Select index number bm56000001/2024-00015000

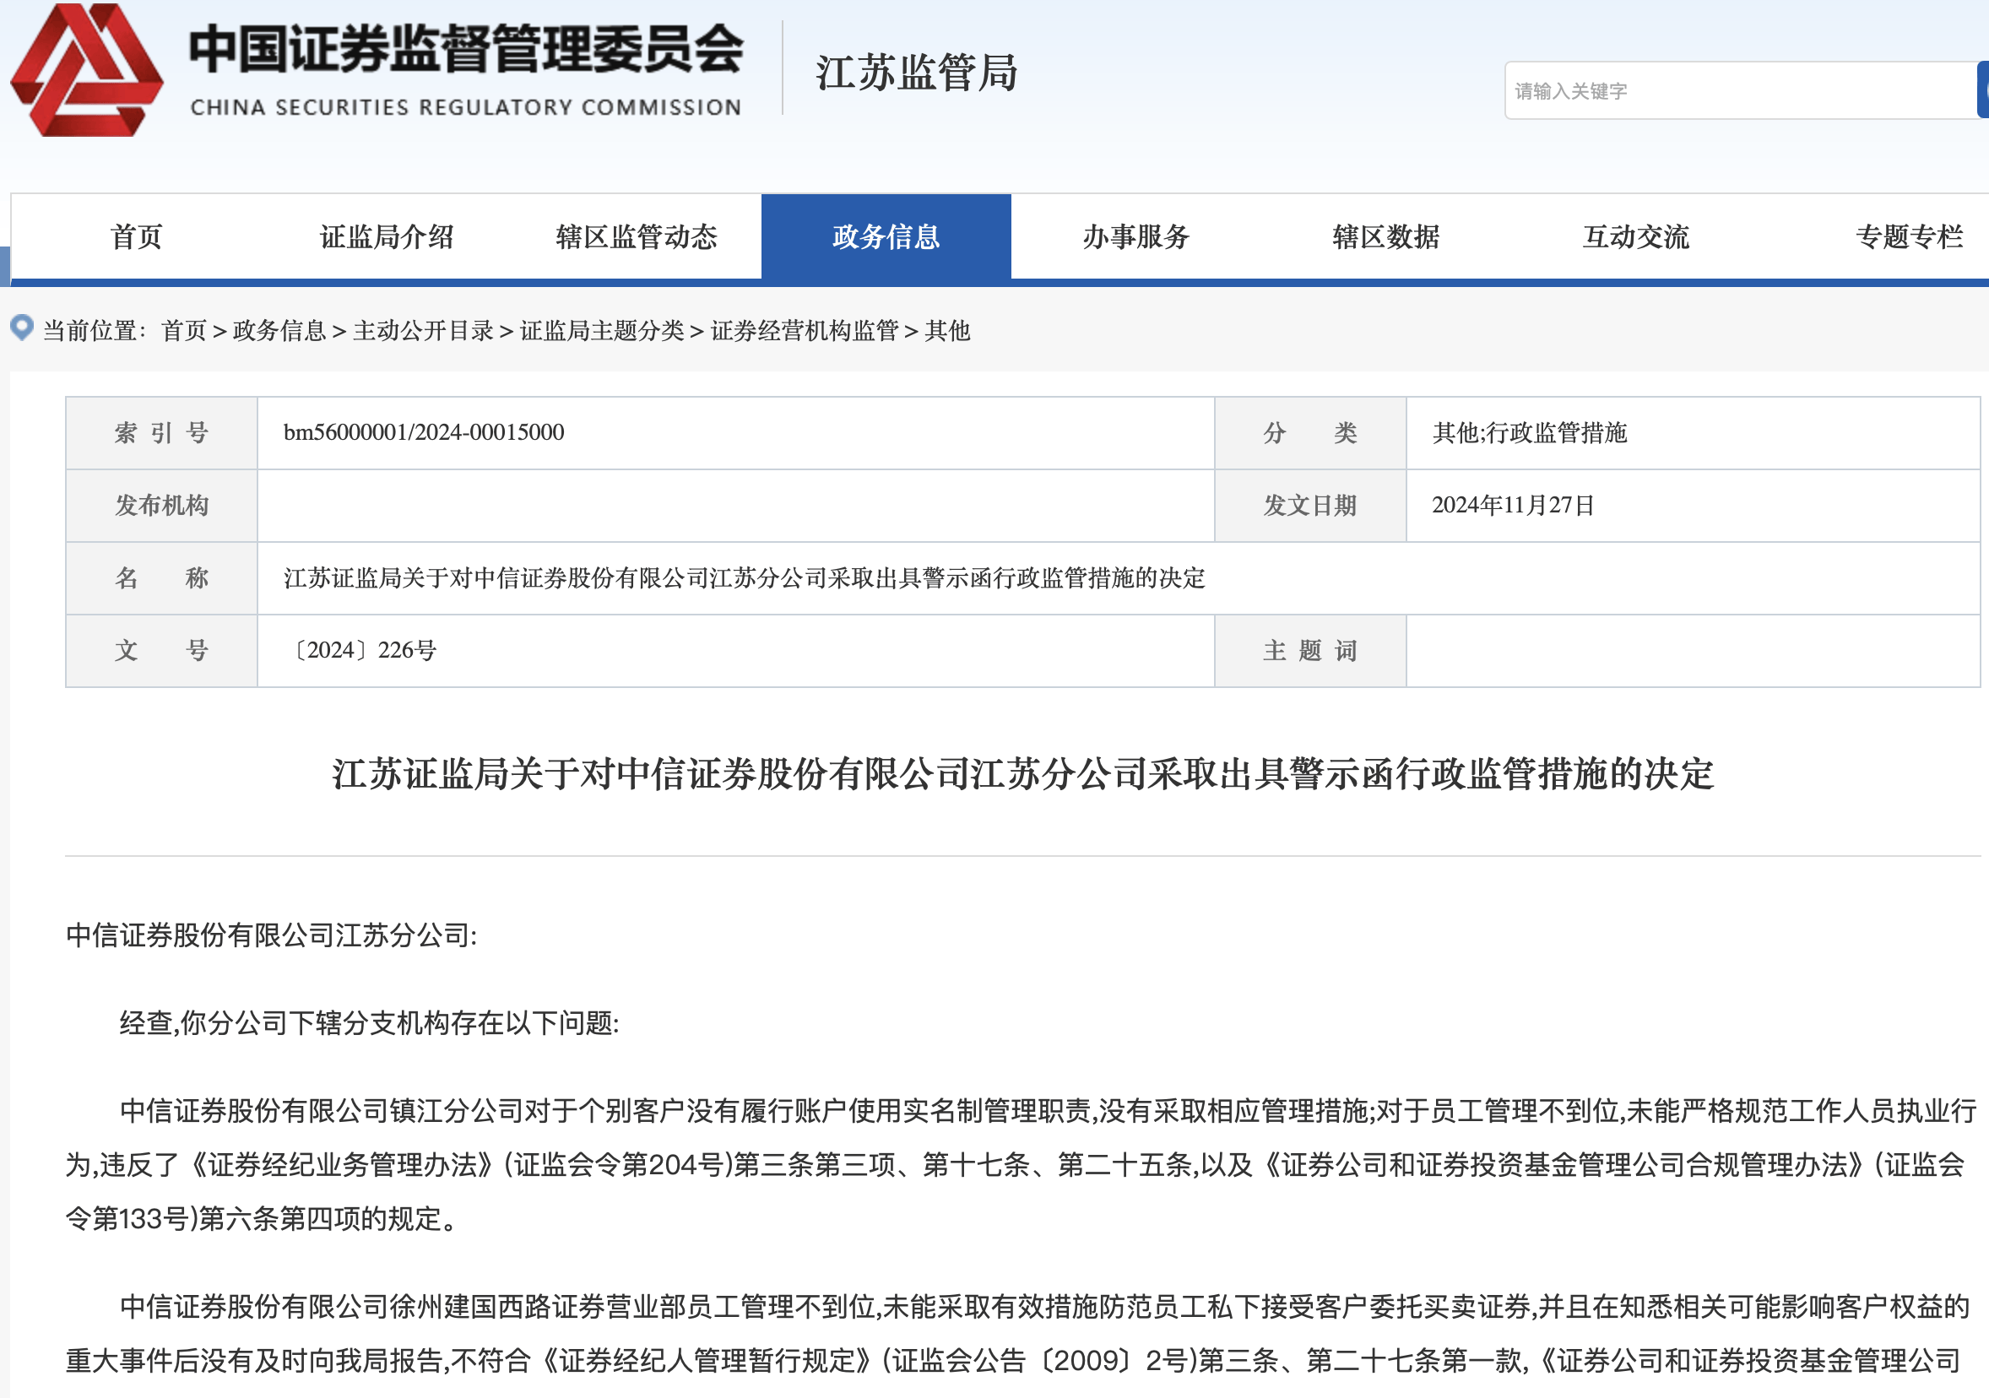coord(424,432)
